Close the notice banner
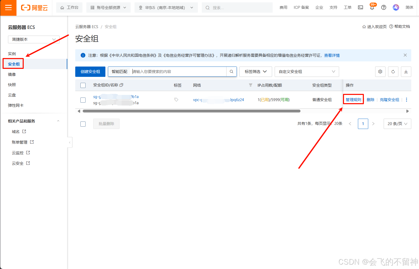The width and height of the screenshot is (419, 269). point(405,55)
